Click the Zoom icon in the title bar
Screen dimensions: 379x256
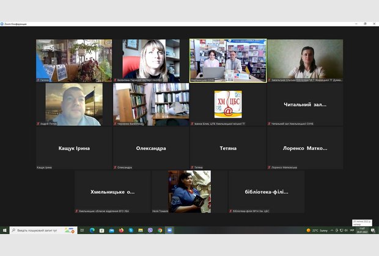point(2,24)
